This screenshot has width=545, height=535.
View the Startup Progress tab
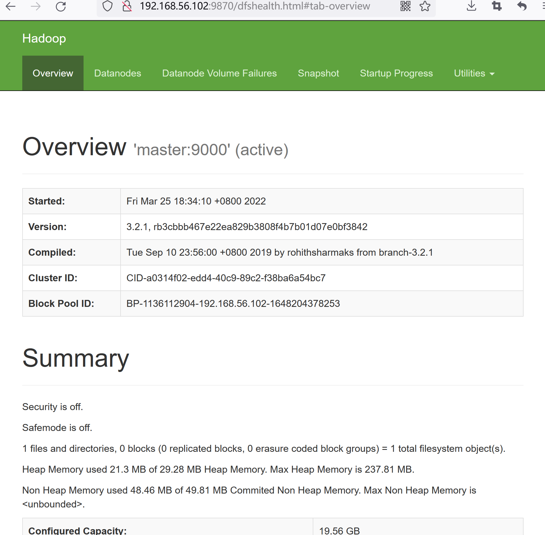click(x=396, y=73)
